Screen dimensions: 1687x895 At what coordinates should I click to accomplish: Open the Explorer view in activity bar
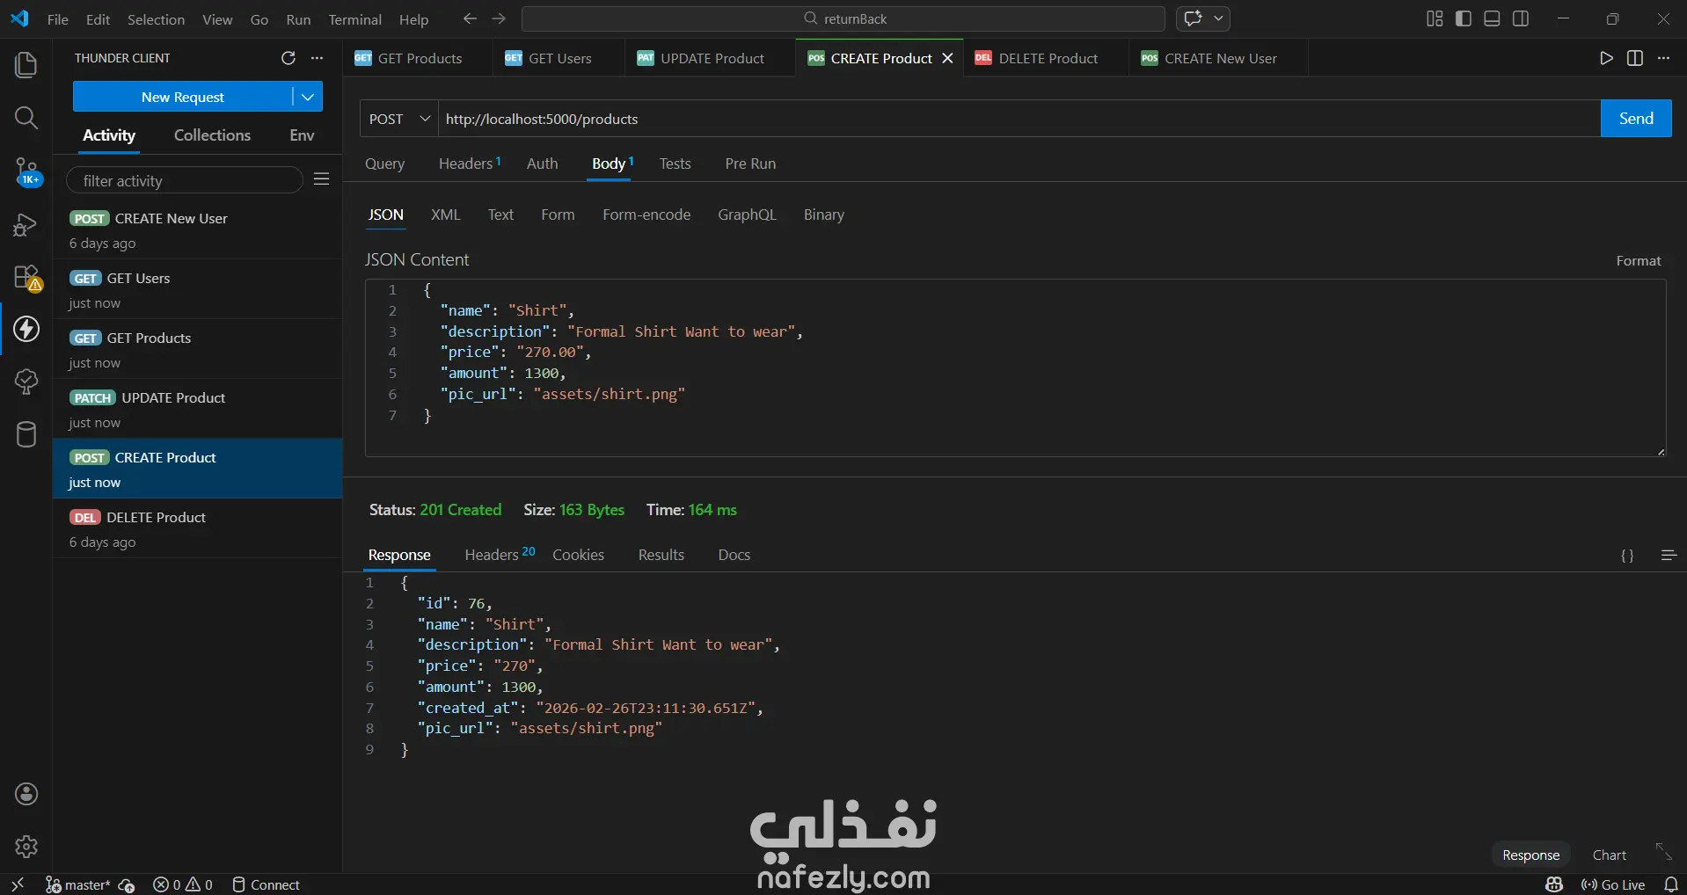(26, 65)
